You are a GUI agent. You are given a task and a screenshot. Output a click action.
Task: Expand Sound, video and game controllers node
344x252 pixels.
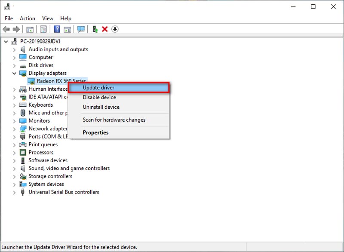(14, 169)
